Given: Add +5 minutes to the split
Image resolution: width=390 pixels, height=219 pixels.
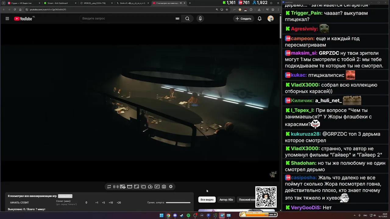Looking at the screenshot, I should 104,203.
